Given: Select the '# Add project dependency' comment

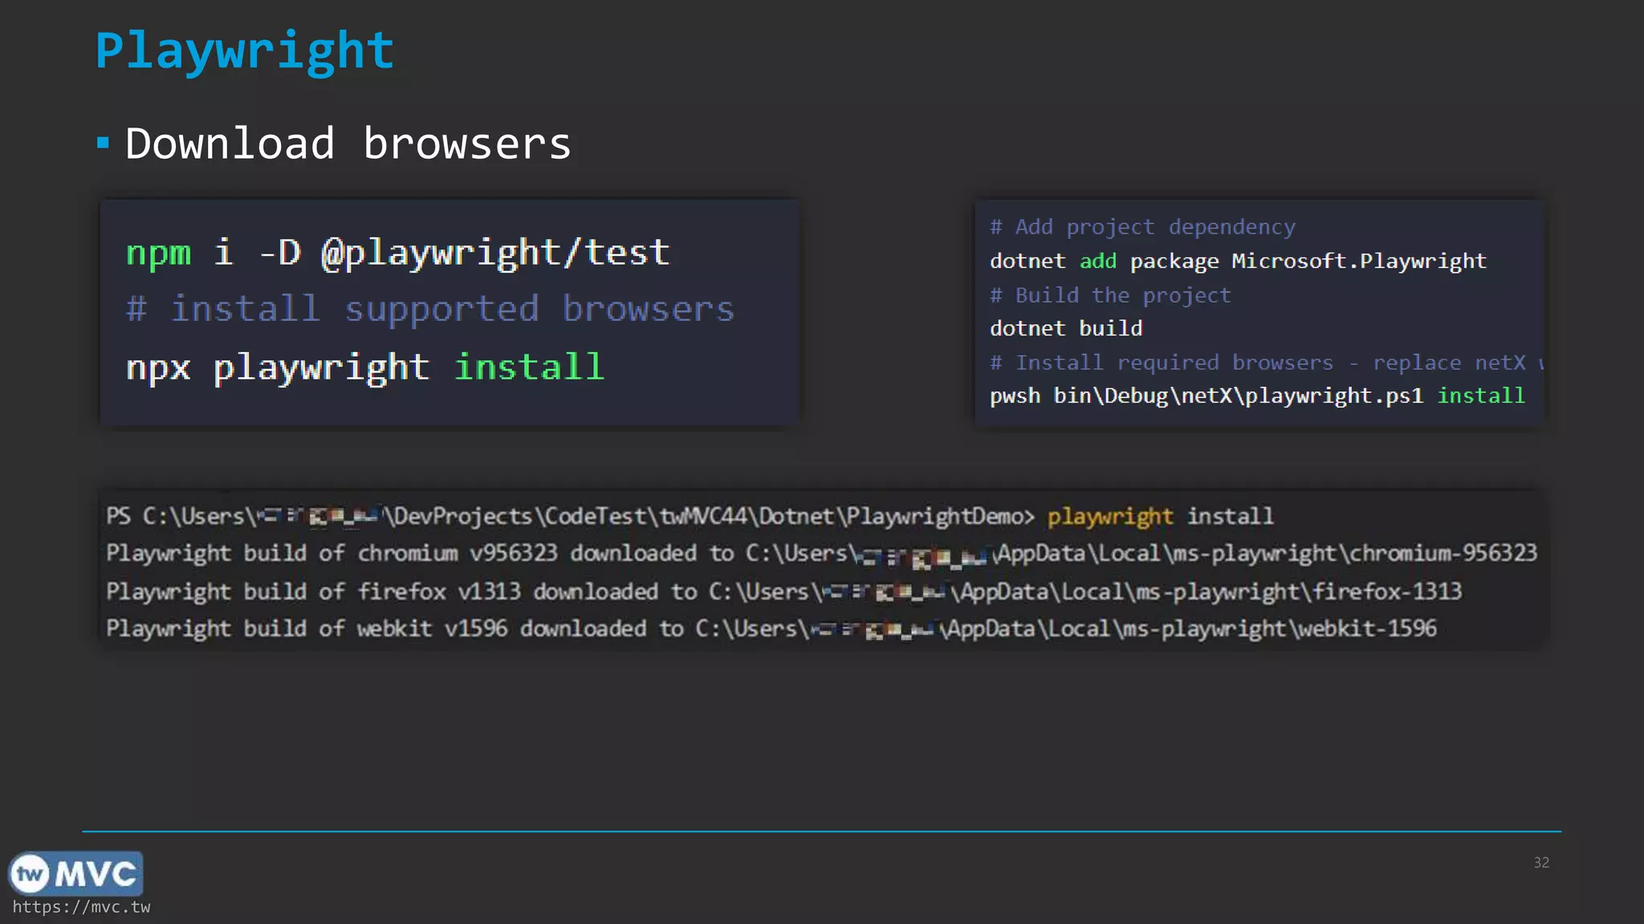Looking at the screenshot, I should (x=1142, y=227).
